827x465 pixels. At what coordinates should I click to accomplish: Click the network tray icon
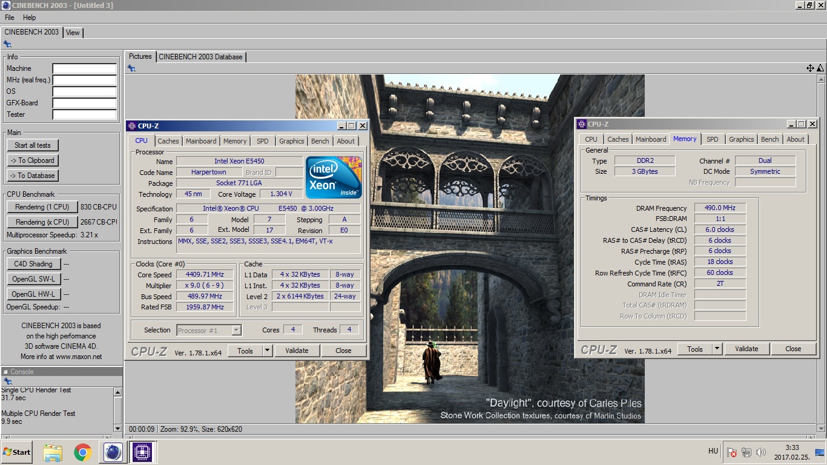(746, 452)
